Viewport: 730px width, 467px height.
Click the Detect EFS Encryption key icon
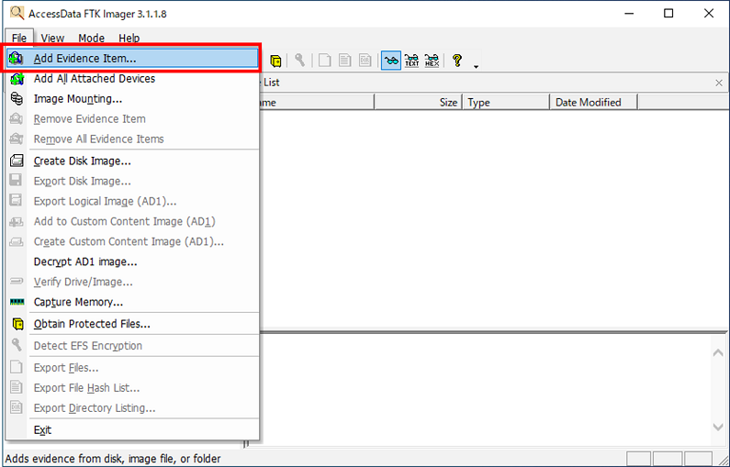(299, 61)
